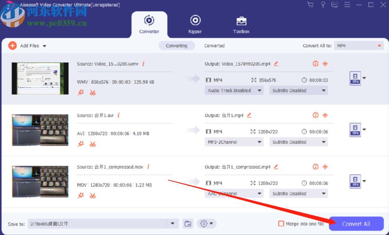Open cut scissors for 合并1_compressed.mov
389x235 pixels.
tap(93, 195)
